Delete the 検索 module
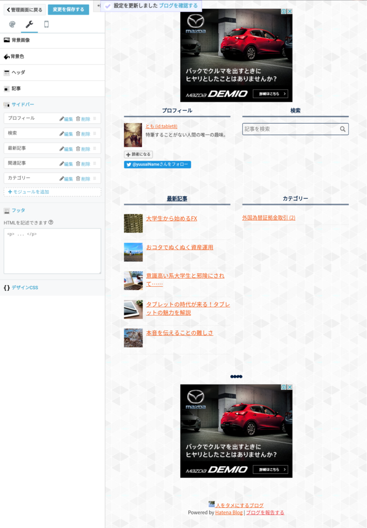Image resolution: width=367 pixels, height=528 pixels. (x=83, y=134)
